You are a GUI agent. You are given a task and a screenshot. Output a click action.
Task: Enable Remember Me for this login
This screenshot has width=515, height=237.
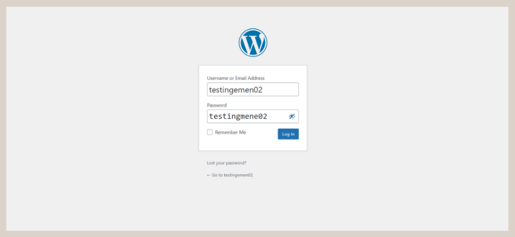(x=210, y=133)
